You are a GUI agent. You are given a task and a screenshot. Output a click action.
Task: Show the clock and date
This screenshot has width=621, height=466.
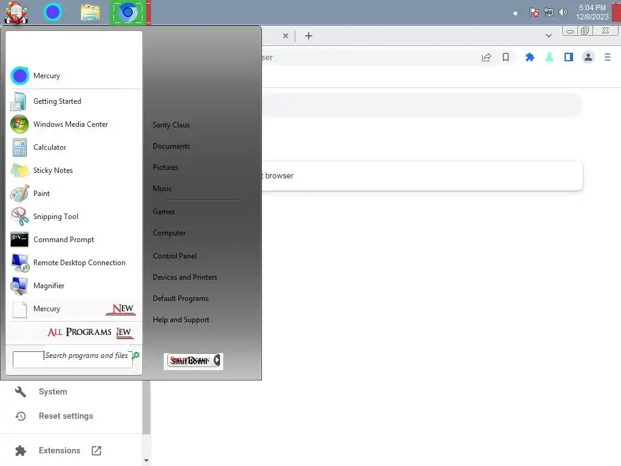point(592,12)
